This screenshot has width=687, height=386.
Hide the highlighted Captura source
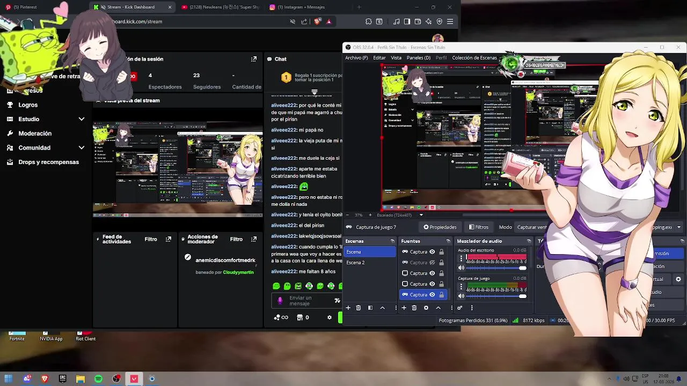point(432,295)
